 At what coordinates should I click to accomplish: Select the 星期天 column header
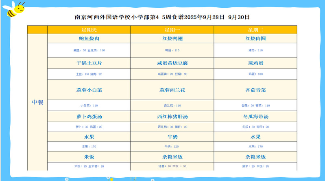coord(89,30)
